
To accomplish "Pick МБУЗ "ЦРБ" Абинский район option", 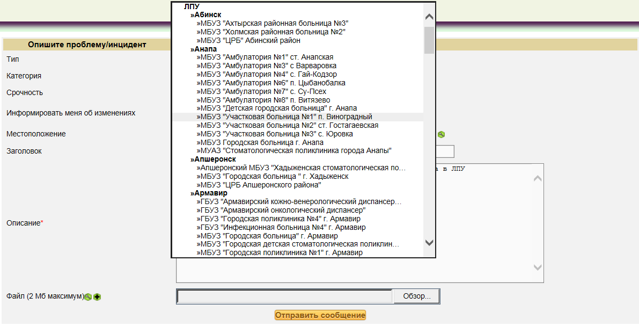I will [248, 40].
